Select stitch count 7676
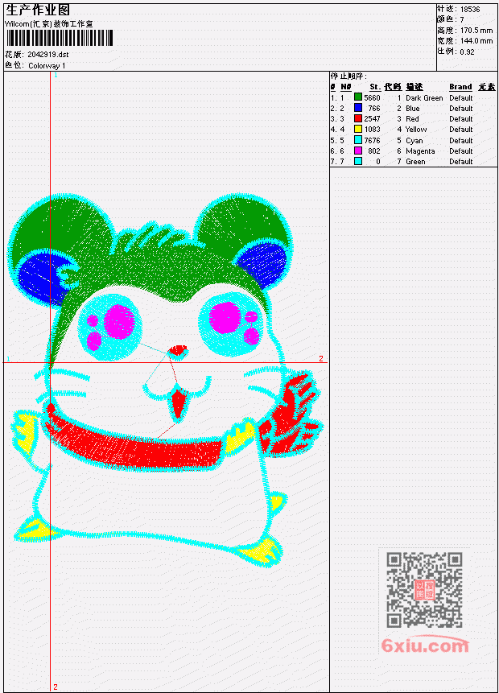 (372, 141)
